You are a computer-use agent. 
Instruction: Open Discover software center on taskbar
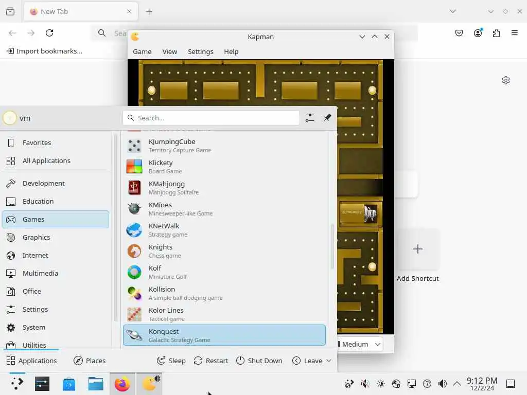[69, 384]
